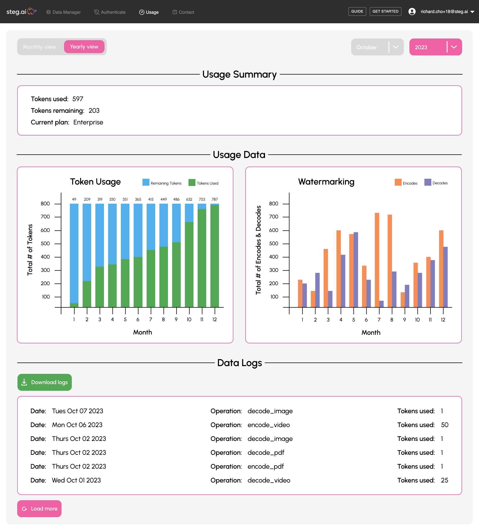This screenshot has height=531, width=479.
Task: Click the Mon Oct 06 2023 log date
Action: pyautogui.click(x=77, y=425)
